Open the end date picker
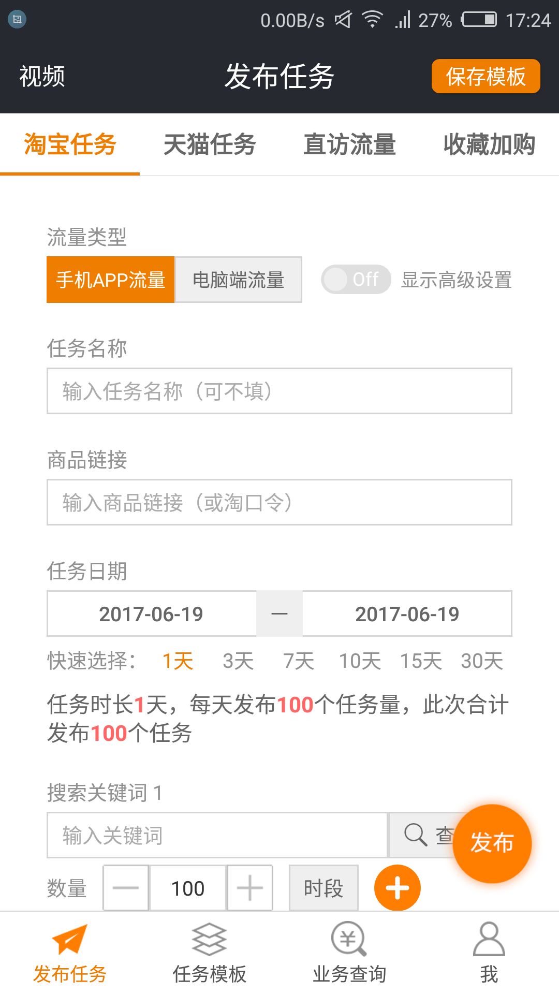This screenshot has height=994, width=559. tap(407, 614)
